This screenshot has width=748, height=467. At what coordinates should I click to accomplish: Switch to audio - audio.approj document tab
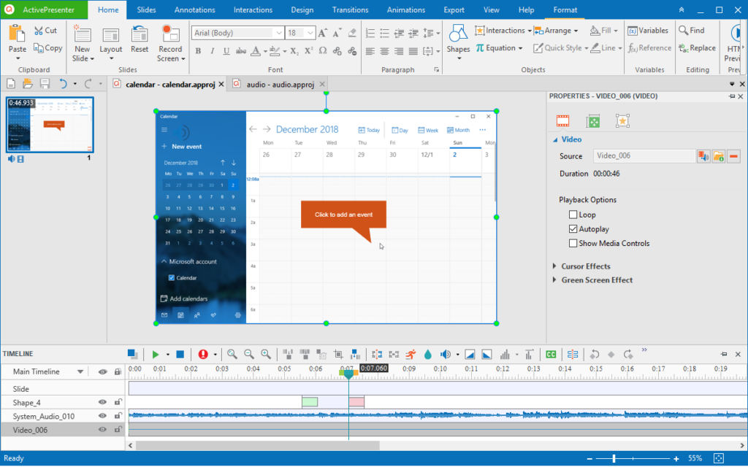pos(280,85)
